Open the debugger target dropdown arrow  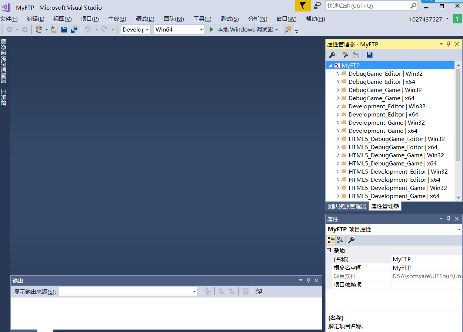pyautogui.click(x=277, y=30)
